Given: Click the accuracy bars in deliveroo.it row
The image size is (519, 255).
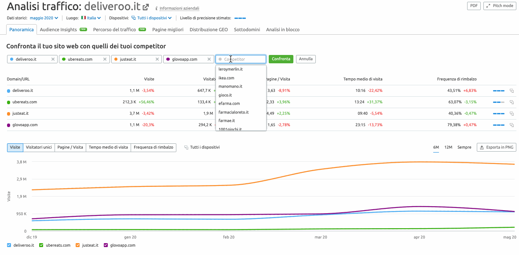Looking at the screenshot, I should [498, 91].
